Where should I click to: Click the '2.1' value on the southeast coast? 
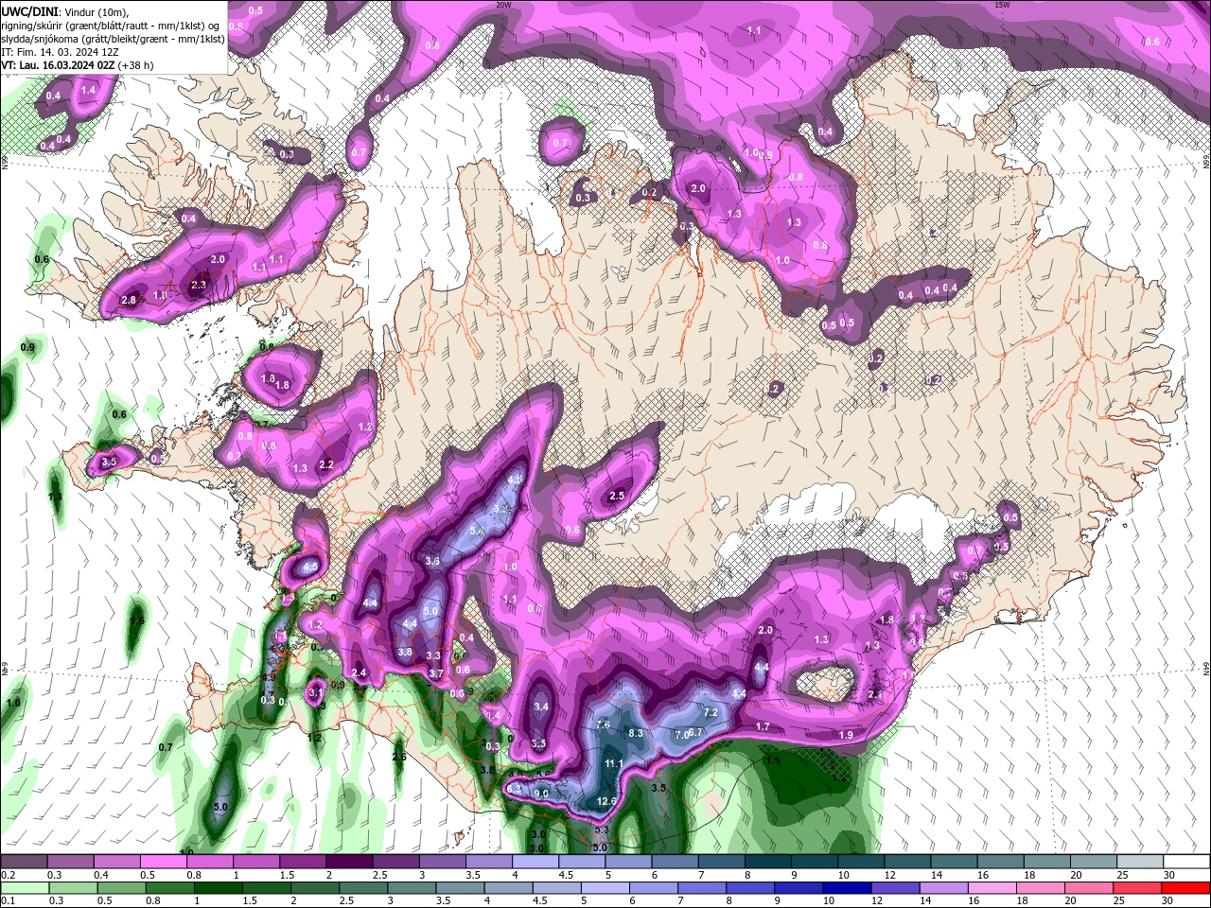click(875, 695)
